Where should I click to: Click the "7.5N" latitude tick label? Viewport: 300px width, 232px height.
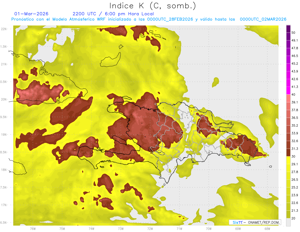pyautogui.click(x=3, y=187)
